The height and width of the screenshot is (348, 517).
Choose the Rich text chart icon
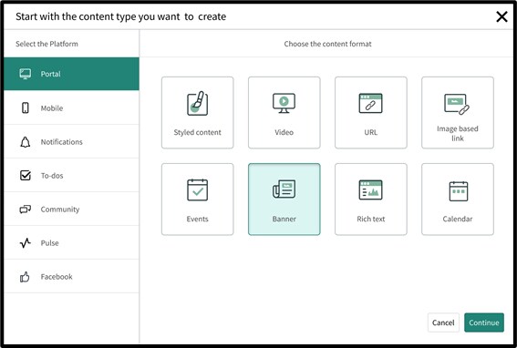pyautogui.click(x=370, y=189)
